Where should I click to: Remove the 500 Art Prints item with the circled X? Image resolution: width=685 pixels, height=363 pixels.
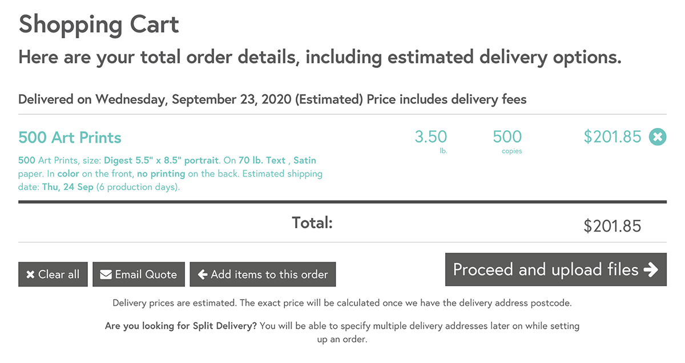pos(658,137)
